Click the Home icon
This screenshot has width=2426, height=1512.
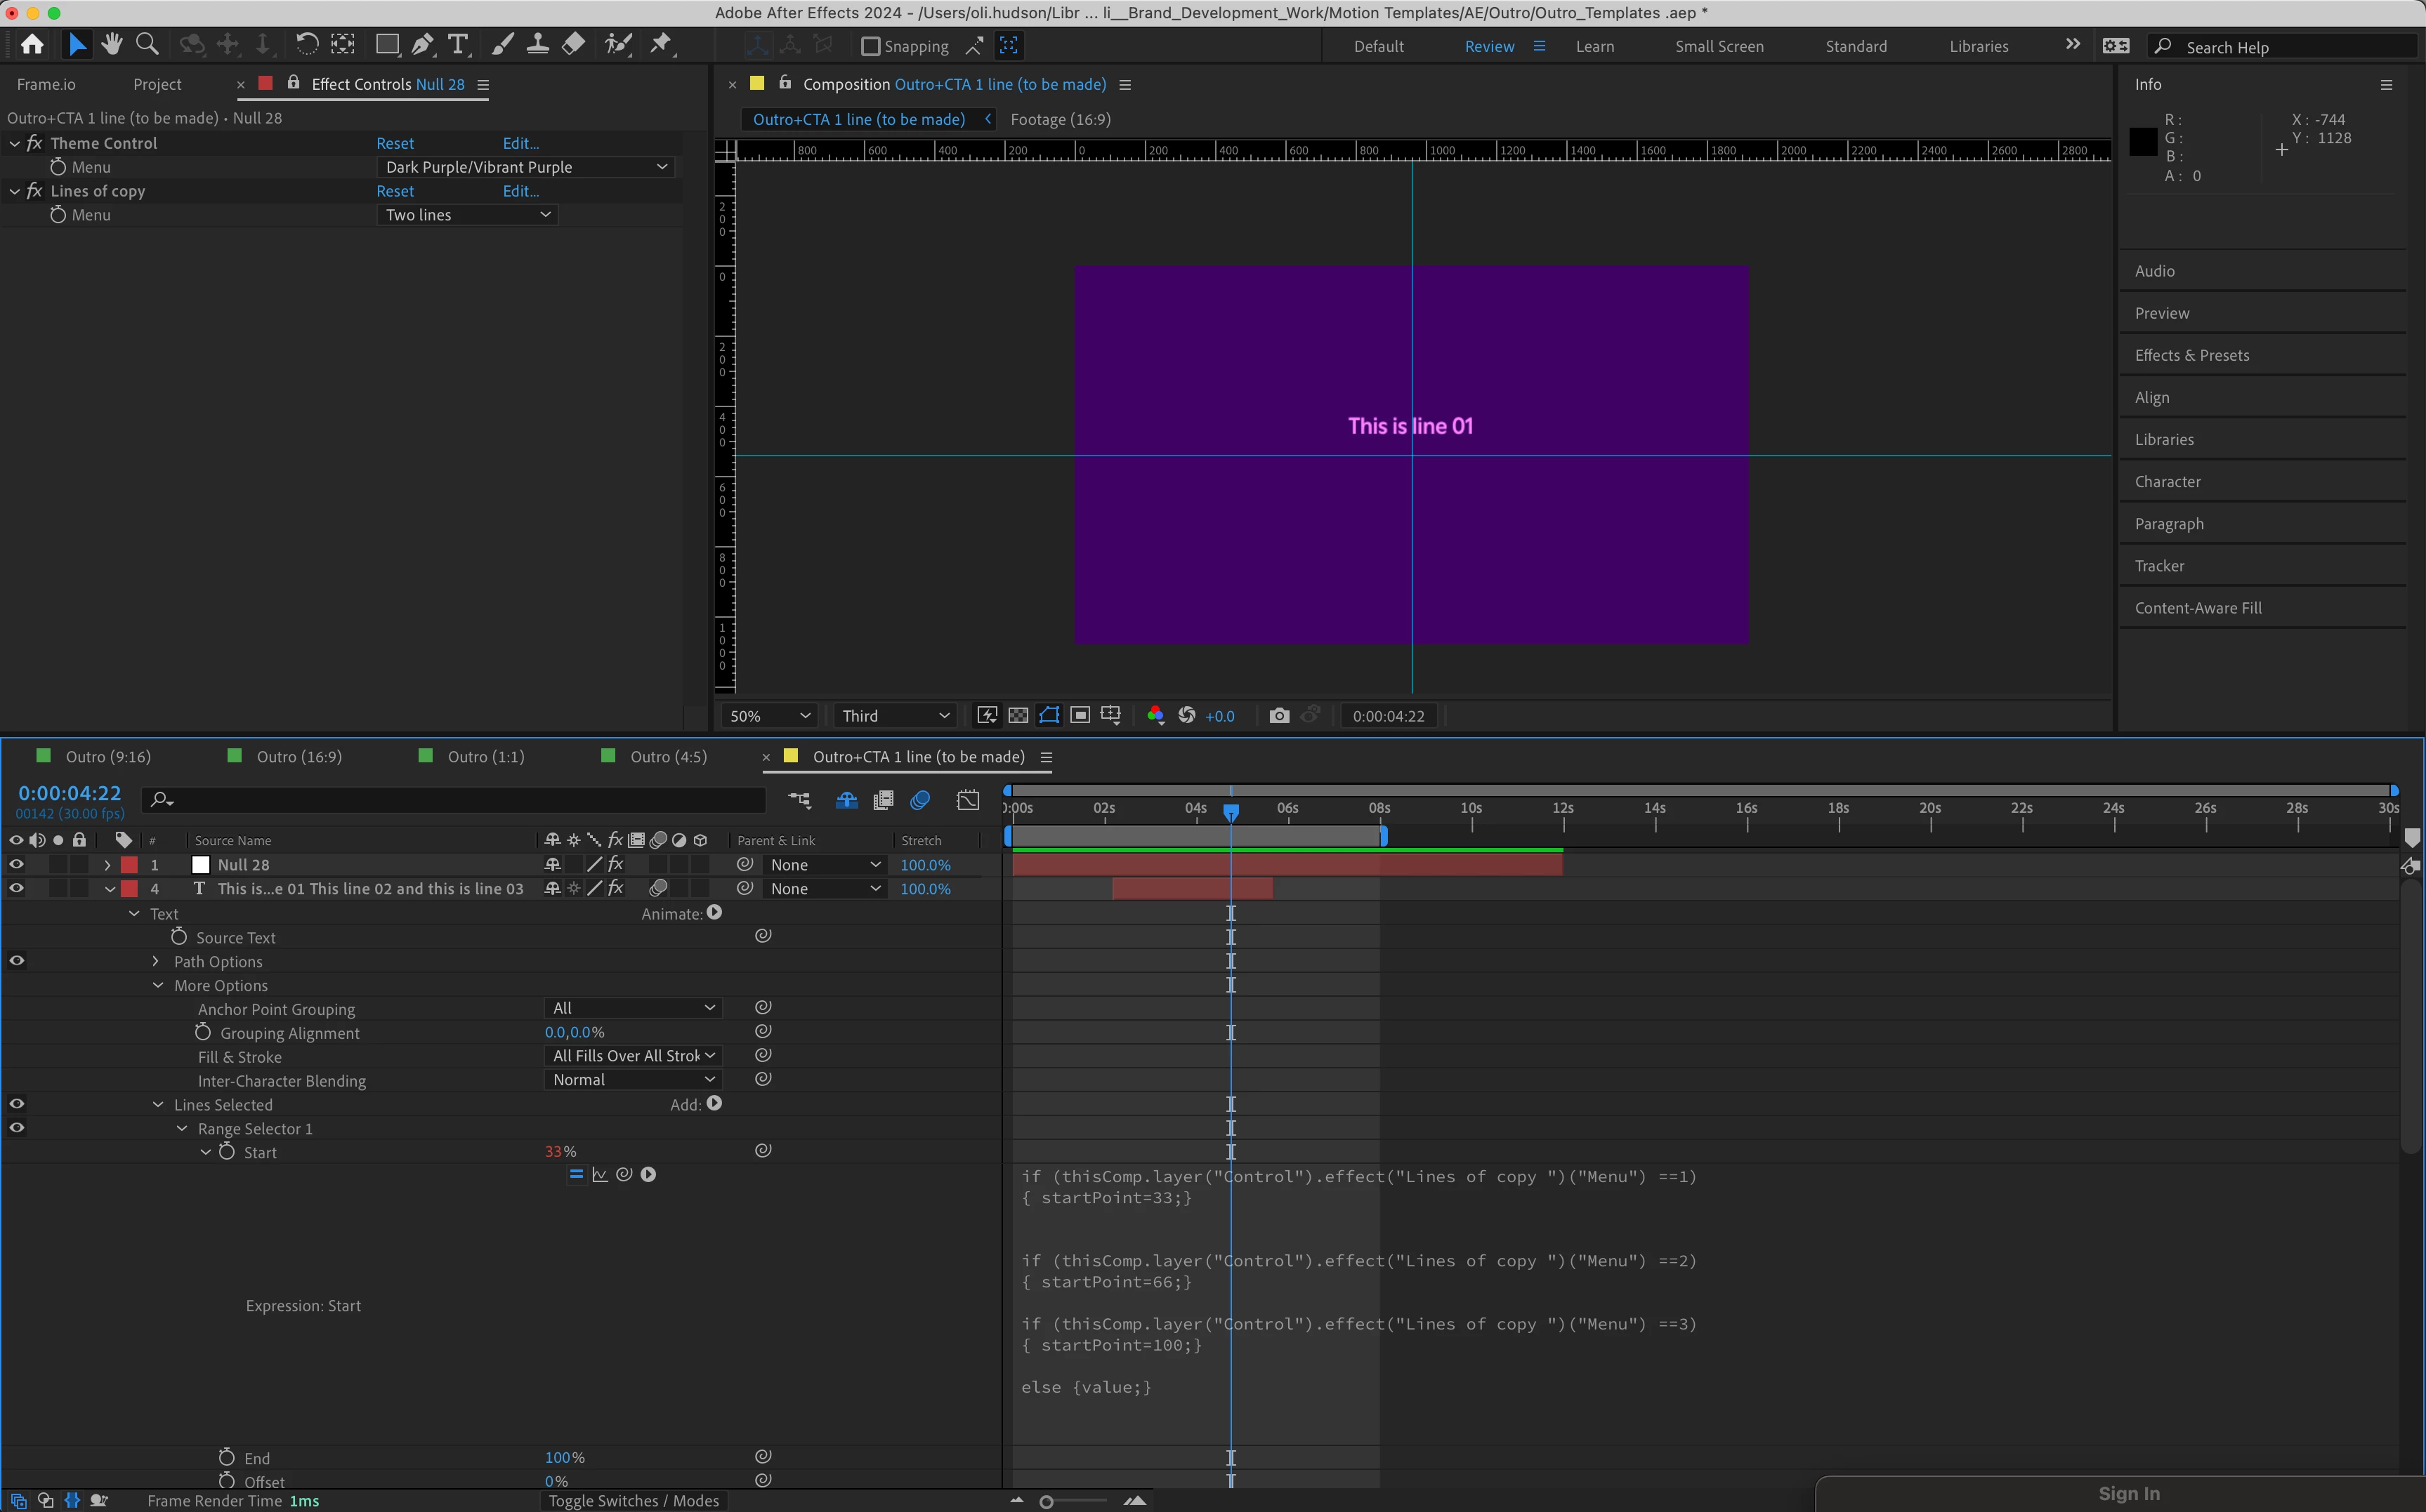click(x=32, y=44)
